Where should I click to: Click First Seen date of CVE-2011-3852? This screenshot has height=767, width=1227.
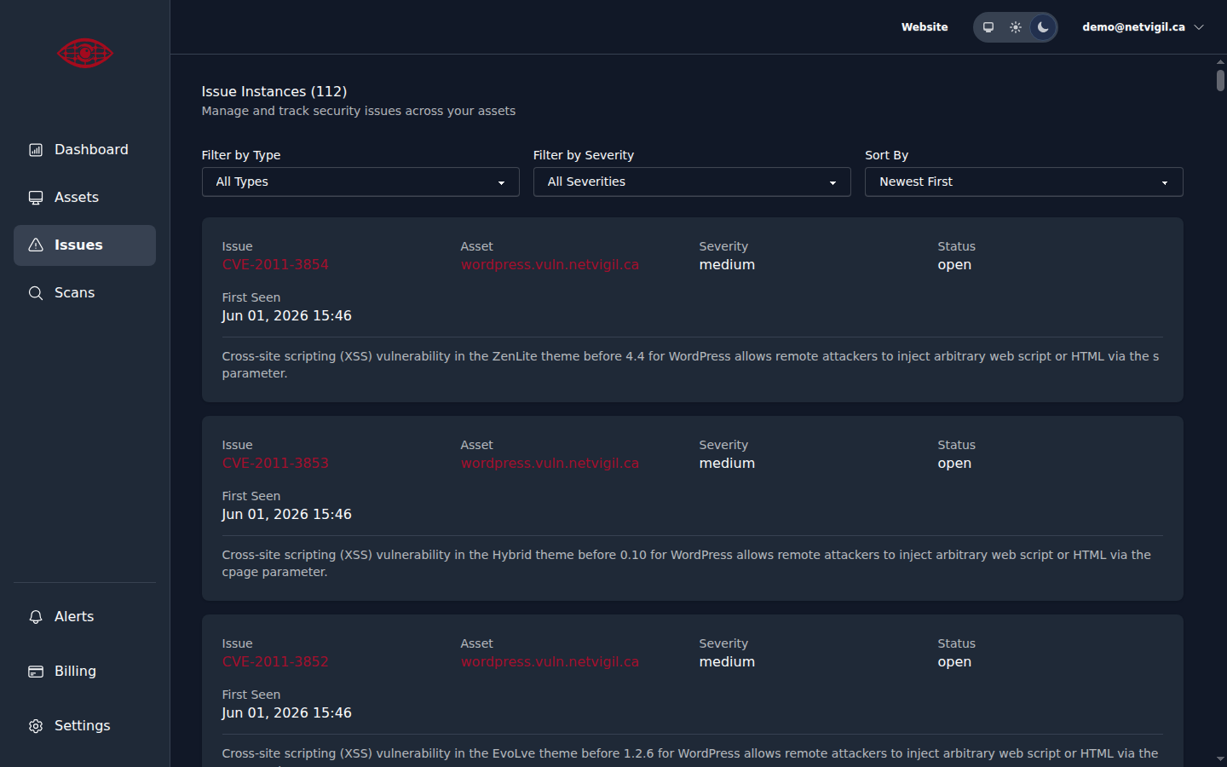click(286, 713)
